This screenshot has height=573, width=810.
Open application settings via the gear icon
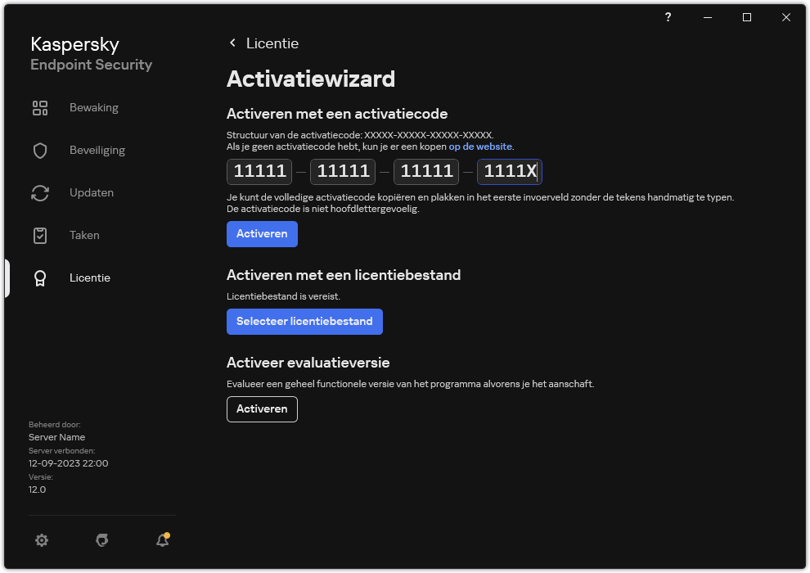pos(41,540)
